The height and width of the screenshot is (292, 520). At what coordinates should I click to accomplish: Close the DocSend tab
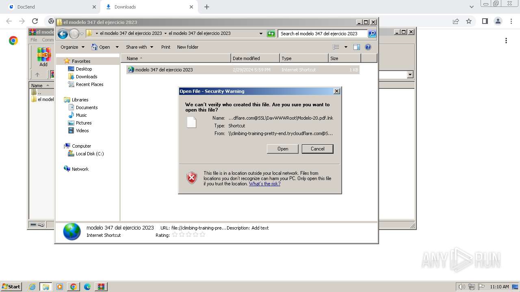[94, 7]
